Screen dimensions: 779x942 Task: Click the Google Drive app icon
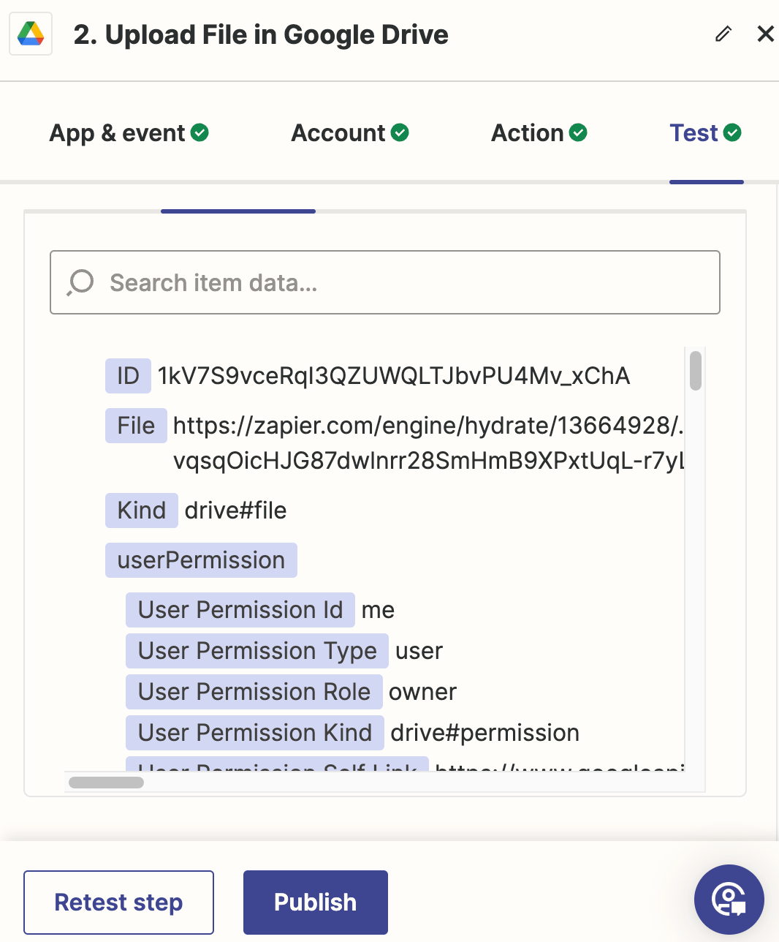click(31, 34)
